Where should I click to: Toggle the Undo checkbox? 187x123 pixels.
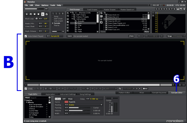26,89
